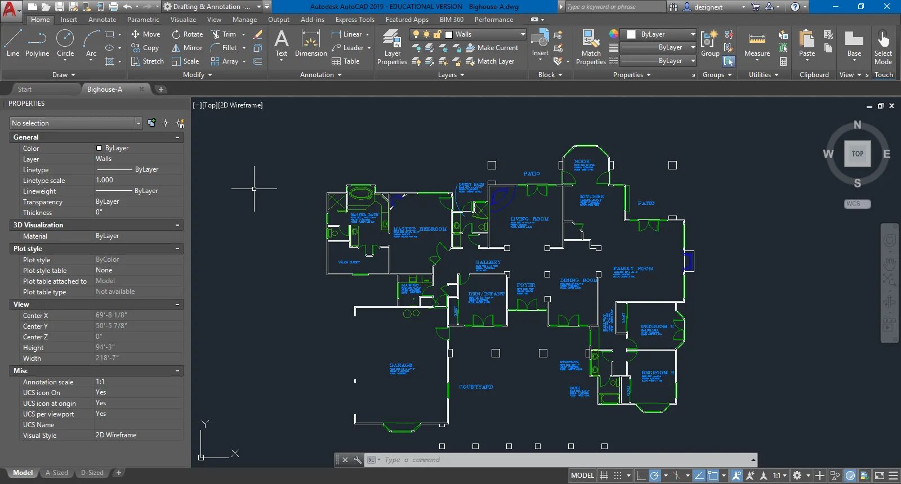Click Select Mode touch tool

pos(883,47)
